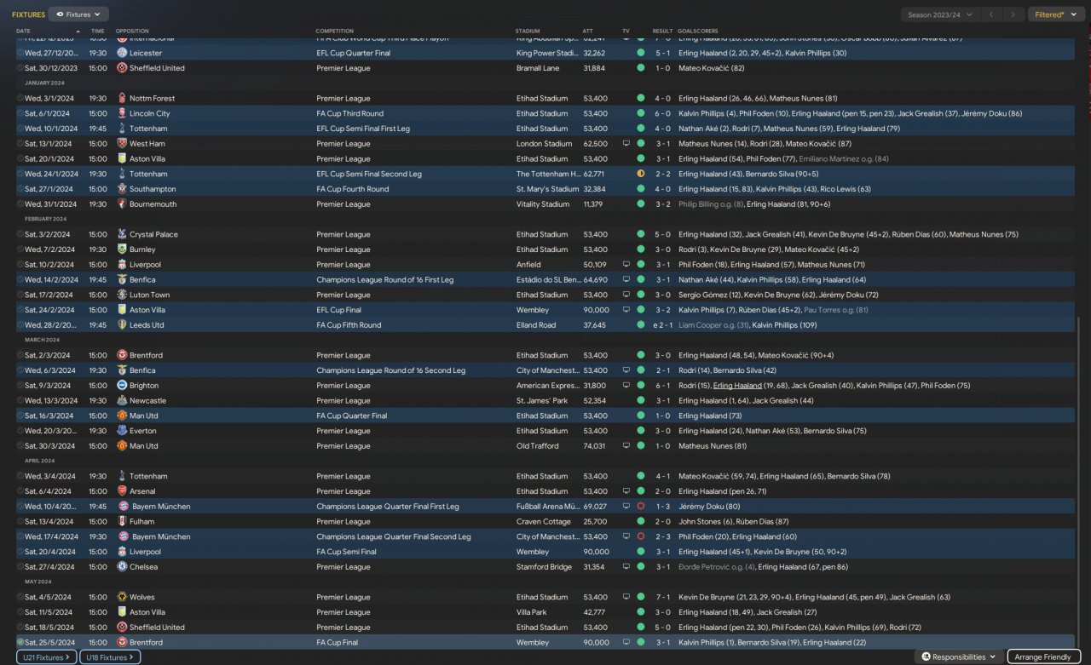The height and width of the screenshot is (665, 1091).
Task: Open the EFL Cup Final competition link
Action: coord(338,310)
